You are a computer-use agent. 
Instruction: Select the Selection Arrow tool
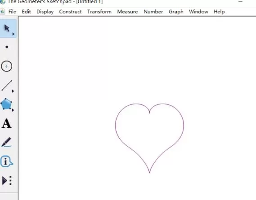[x=7, y=28]
